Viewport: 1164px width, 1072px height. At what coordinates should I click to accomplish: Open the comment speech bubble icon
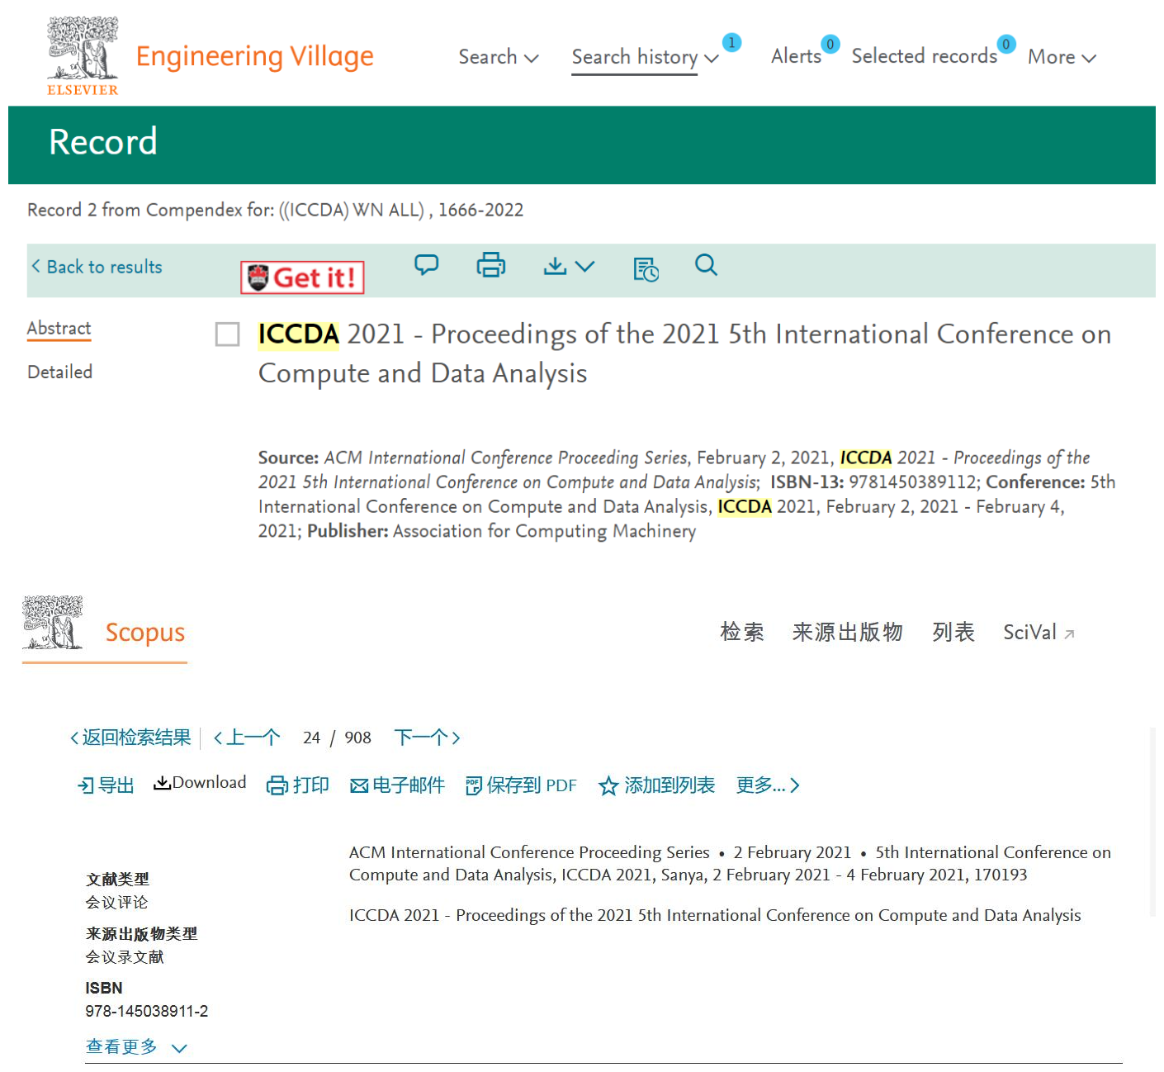pos(426,265)
